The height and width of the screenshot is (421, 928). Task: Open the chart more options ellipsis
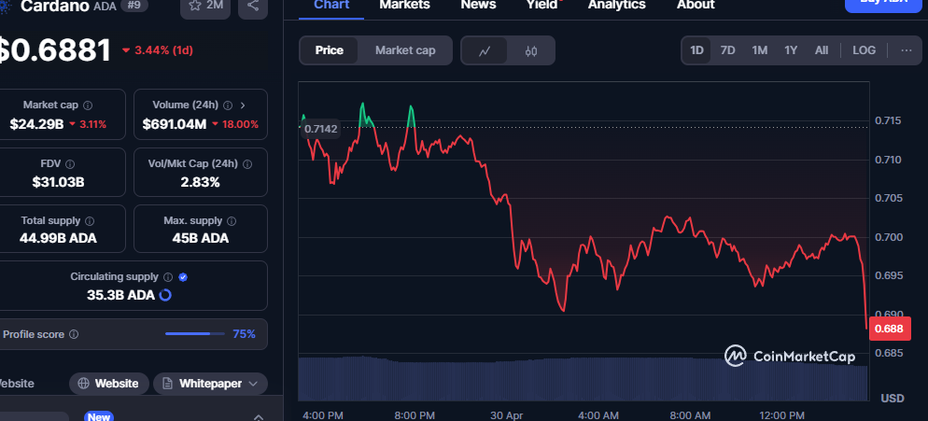click(x=907, y=50)
